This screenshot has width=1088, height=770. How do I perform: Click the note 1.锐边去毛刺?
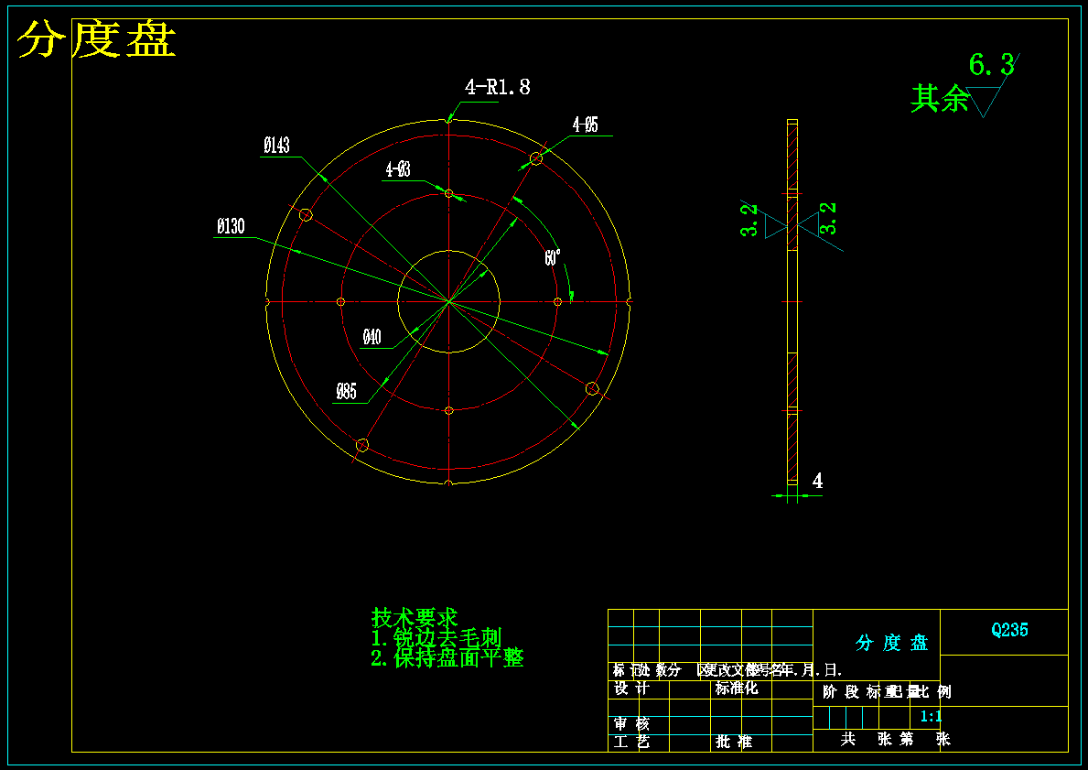pyautogui.click(x=436, y=637)
